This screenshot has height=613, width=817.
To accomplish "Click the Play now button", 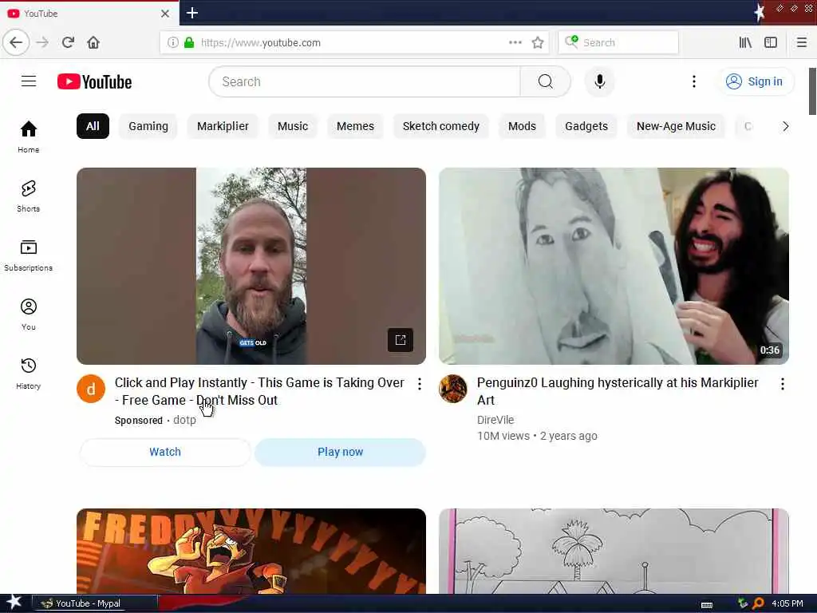I will [x=340, y=452].
